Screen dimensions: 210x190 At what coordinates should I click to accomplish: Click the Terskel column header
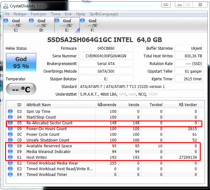153,105
